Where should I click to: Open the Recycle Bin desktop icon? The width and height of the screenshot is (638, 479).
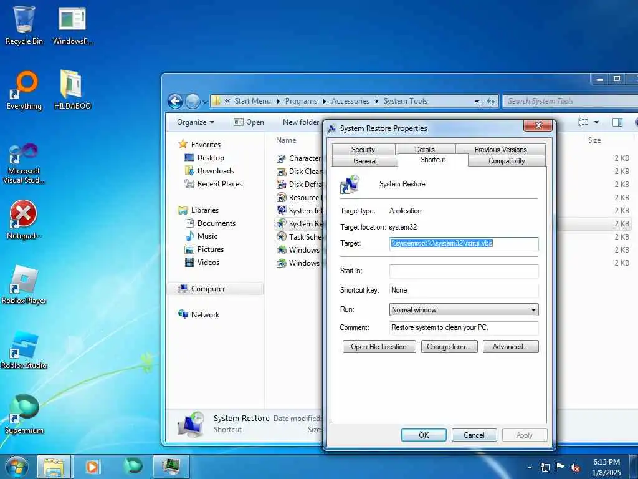24,25
